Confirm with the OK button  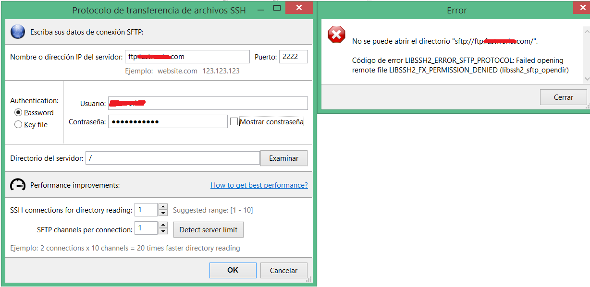(233, 270)
